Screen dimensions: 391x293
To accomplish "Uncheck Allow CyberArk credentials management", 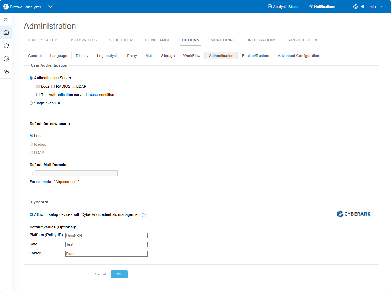I will click(31, 214).
